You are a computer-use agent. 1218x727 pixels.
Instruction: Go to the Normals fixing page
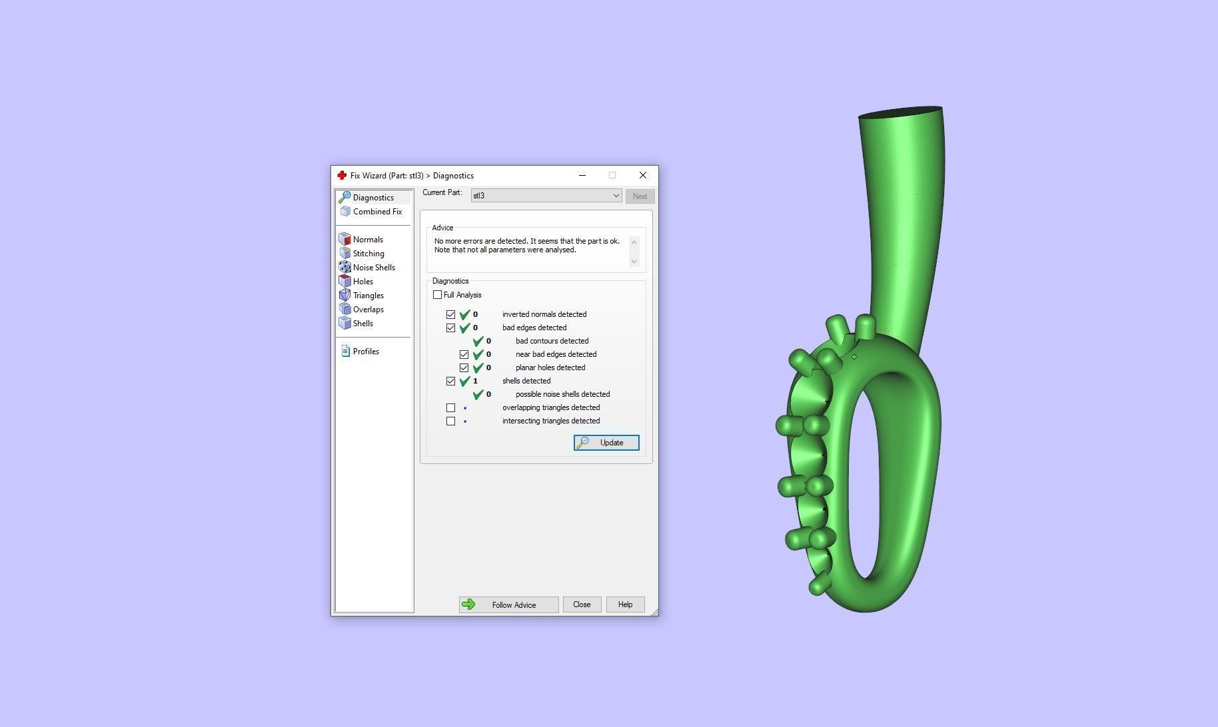point(368,240)
